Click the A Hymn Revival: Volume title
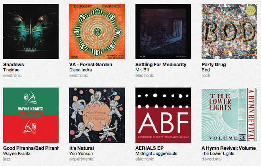This screenshot has height=166, width=261. (229, 148)
